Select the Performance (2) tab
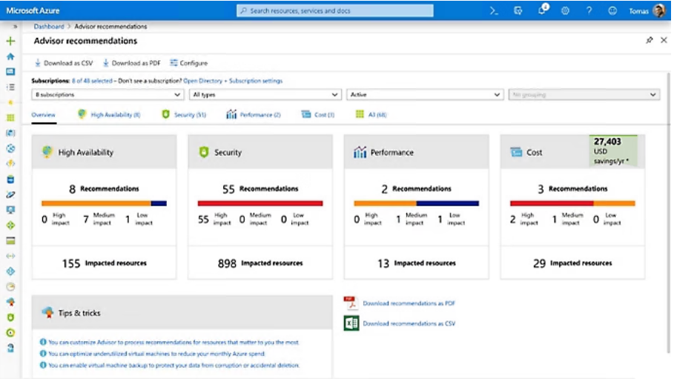This screenshot has height=379, width=674. click(x=254, y=115)
